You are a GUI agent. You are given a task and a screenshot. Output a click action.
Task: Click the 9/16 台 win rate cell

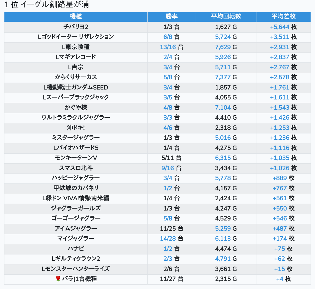pyautogui.click(x=172, y=168)
